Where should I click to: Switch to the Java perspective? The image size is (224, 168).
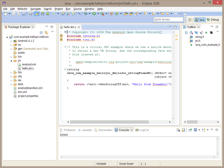(x=200, y=20)
